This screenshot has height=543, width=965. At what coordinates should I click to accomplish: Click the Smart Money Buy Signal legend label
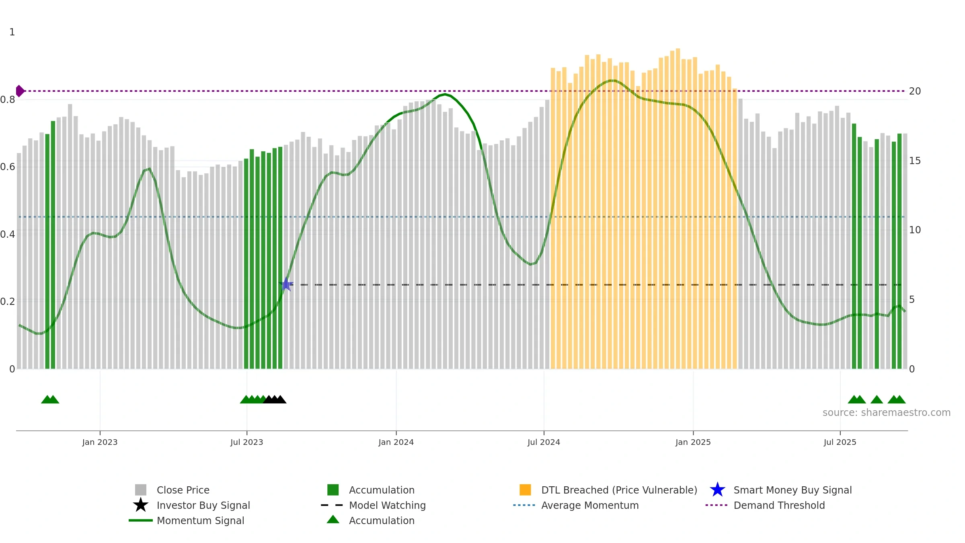coord(793,490)
